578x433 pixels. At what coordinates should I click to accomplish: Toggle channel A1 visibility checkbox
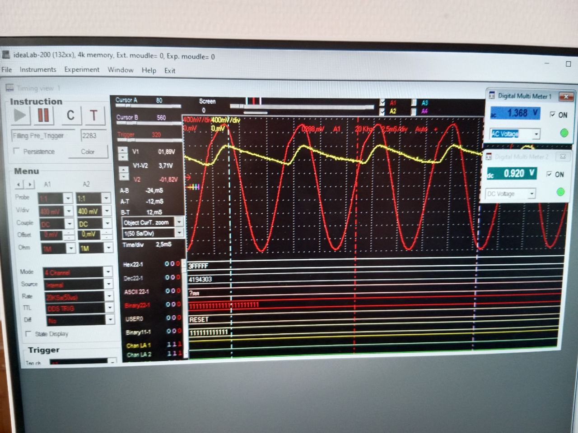click(383, 102)
